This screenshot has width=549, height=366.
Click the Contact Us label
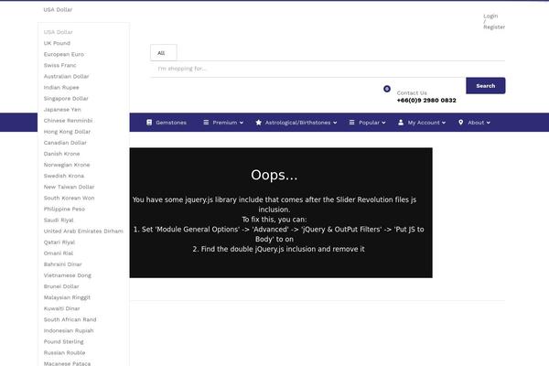pyautogui.click(x=412, y=92)
